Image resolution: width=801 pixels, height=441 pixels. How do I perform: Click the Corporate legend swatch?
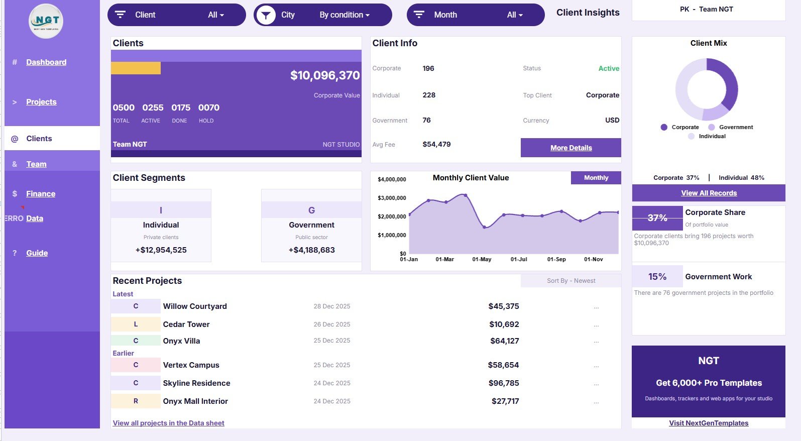[664, 127]
